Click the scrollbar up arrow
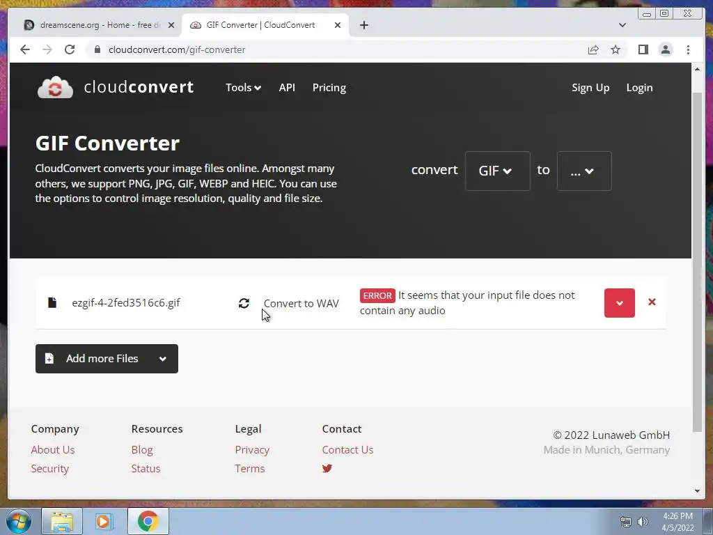This screenshot has height=535, width=713. coord(697,69)
